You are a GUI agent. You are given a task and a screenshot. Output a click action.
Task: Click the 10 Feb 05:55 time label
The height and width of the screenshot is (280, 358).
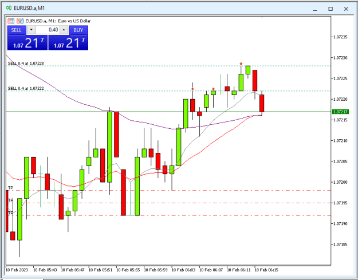click(x=128, y=270)
